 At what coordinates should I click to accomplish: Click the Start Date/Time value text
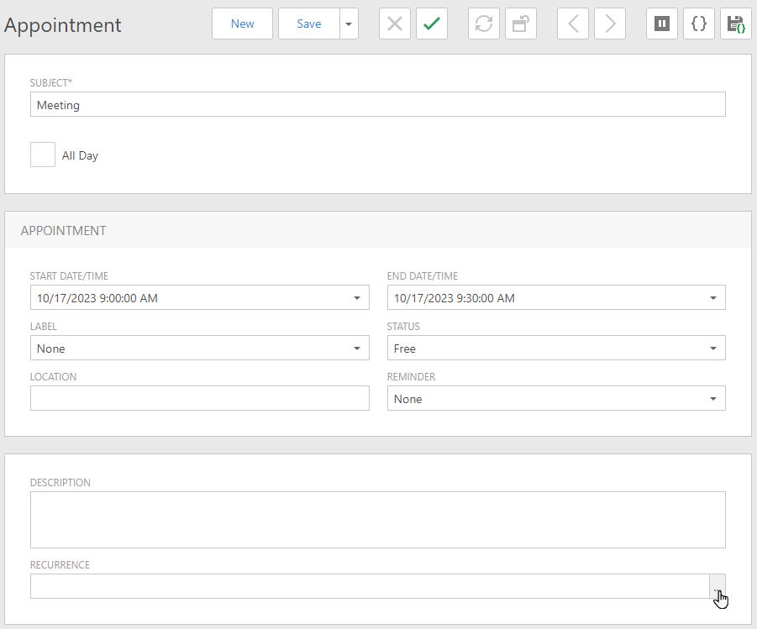coord(97,298)
